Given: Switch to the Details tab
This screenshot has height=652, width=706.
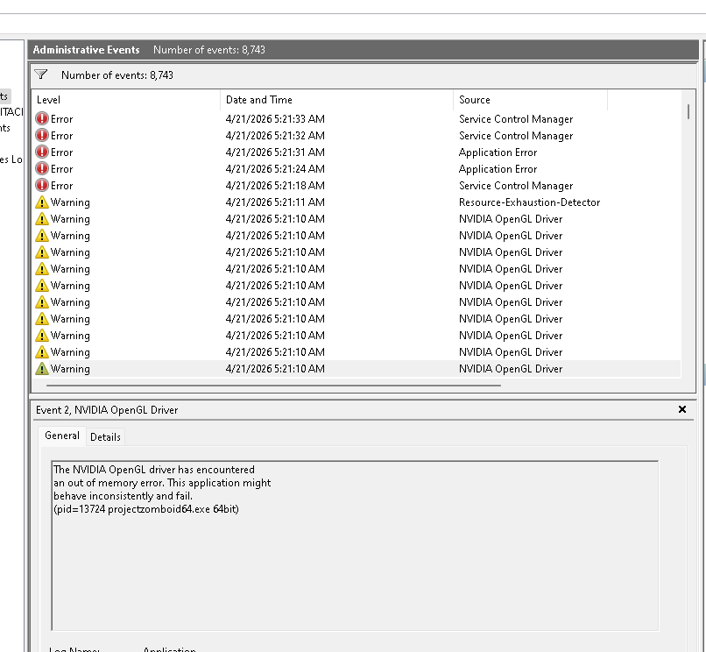Looking at the screenshot, I should 105,437.
